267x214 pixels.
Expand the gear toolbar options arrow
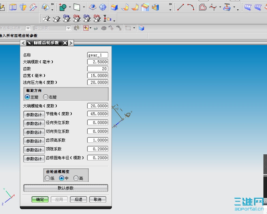point(114,21)
